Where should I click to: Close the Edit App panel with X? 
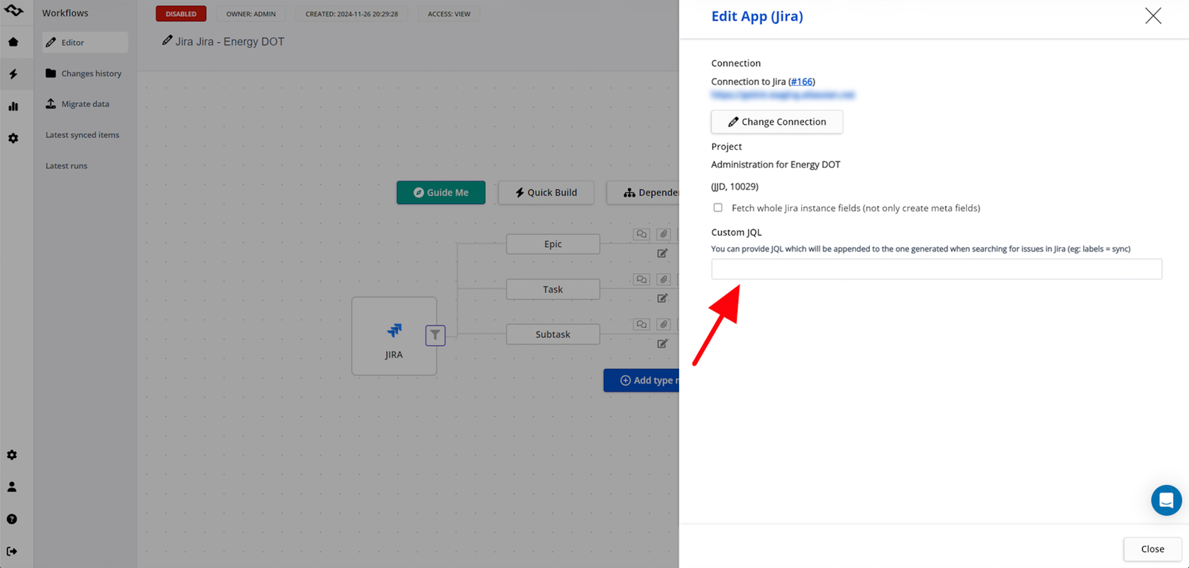pos(1153,16)
